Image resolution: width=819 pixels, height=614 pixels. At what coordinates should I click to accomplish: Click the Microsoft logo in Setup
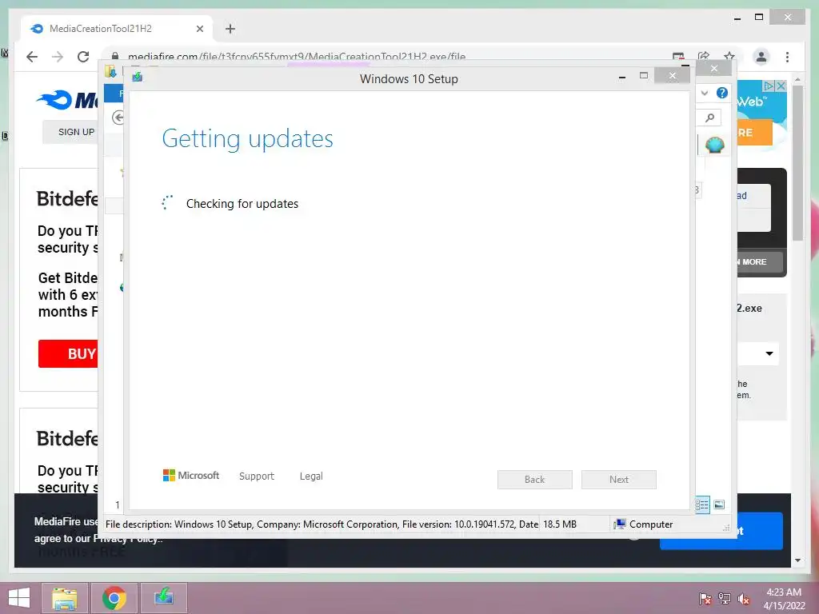[191, 476]
